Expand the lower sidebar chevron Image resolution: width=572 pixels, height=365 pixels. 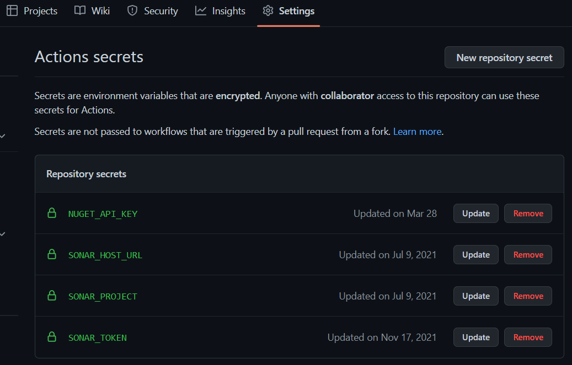point(3,234)
